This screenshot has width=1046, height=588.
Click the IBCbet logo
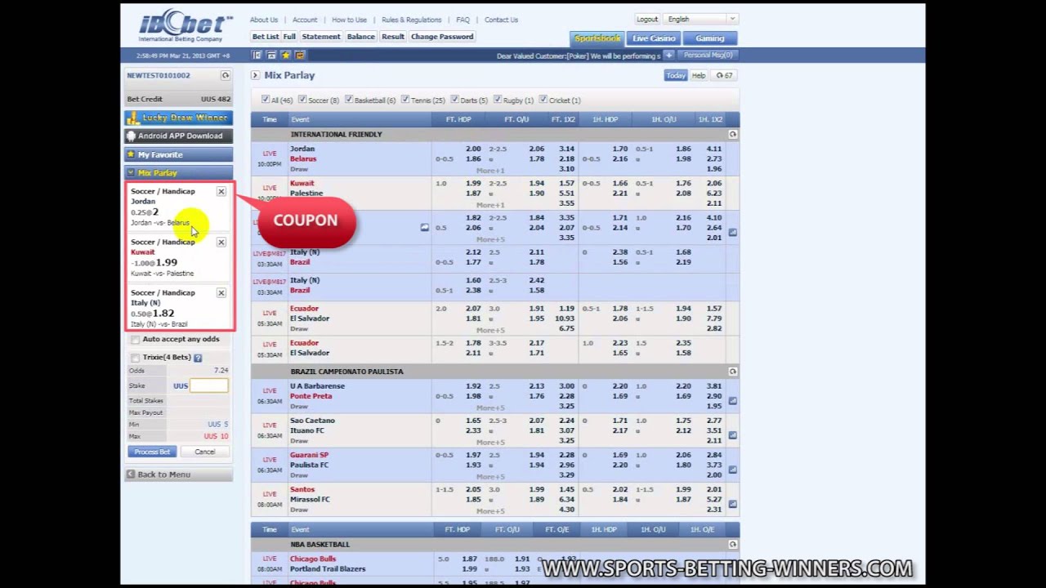pos(186,27)
